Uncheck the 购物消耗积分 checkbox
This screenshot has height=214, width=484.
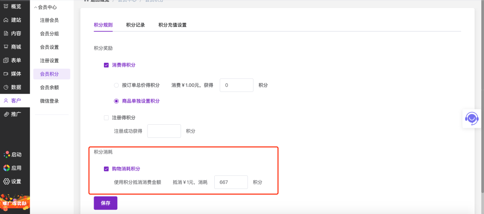[106, 169]
